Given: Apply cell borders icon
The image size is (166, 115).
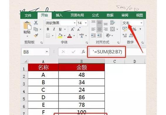Looking at the screenshot, I should (48, 35).
